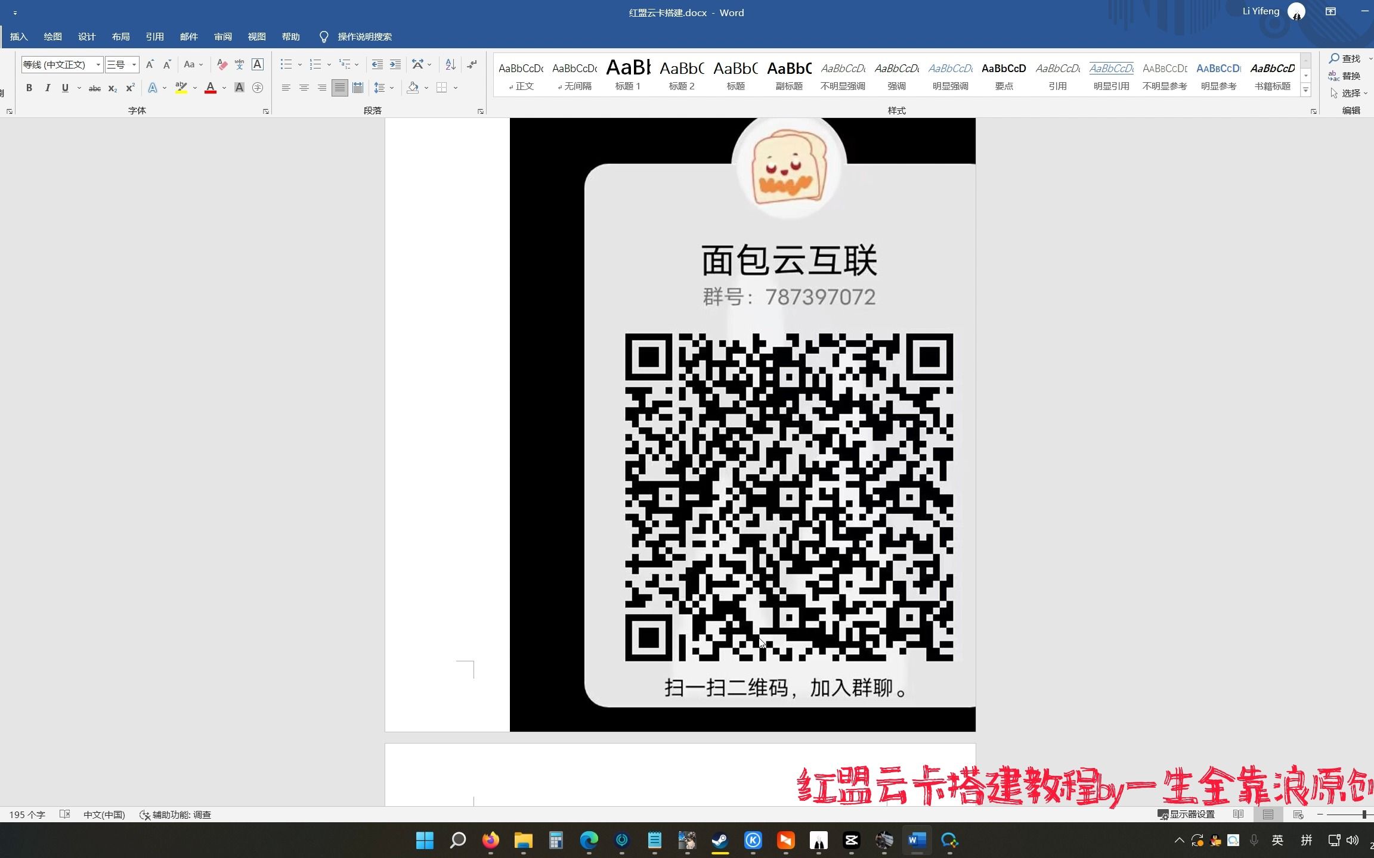The height and width of the screenshot is (858, 1374).
Task: Open change case dropdown
Action: pos(193,64)
